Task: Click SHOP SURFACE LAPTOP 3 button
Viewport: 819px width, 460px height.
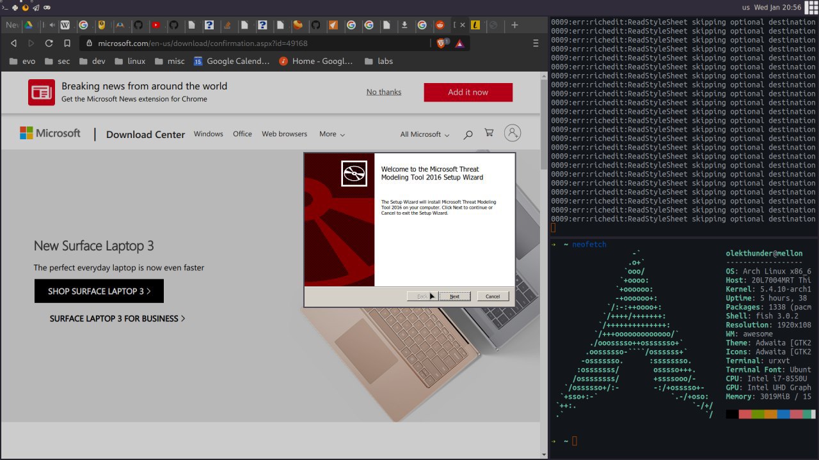Action: (x=99, y=291)
